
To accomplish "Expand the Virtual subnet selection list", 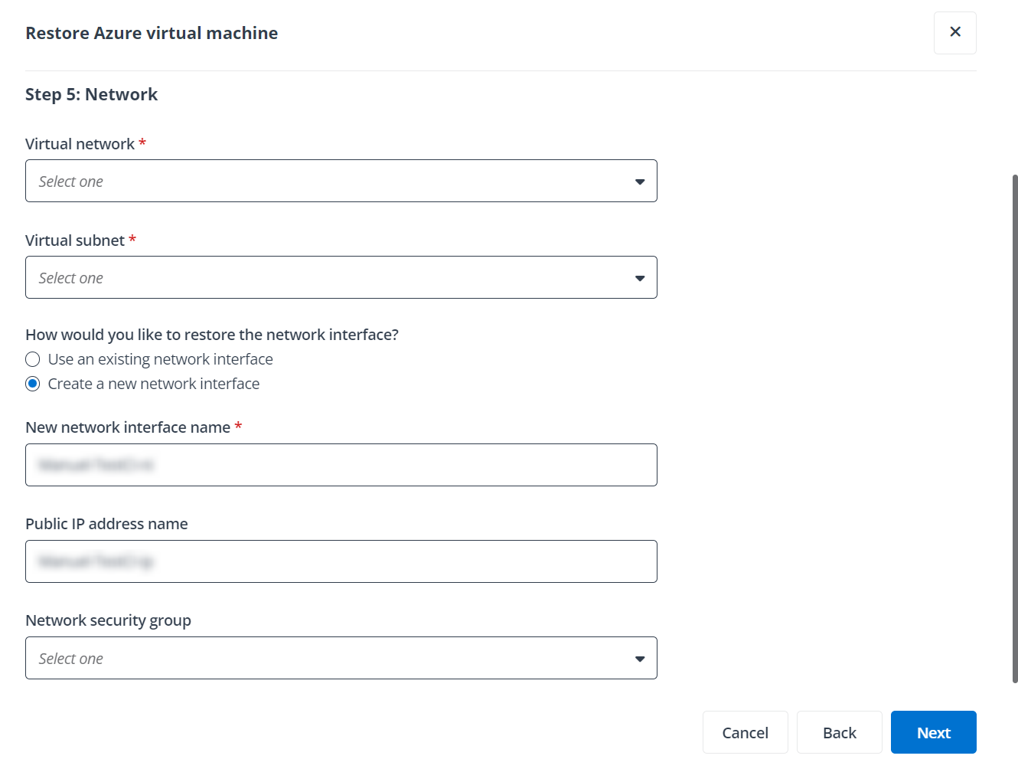I will 341,277.
